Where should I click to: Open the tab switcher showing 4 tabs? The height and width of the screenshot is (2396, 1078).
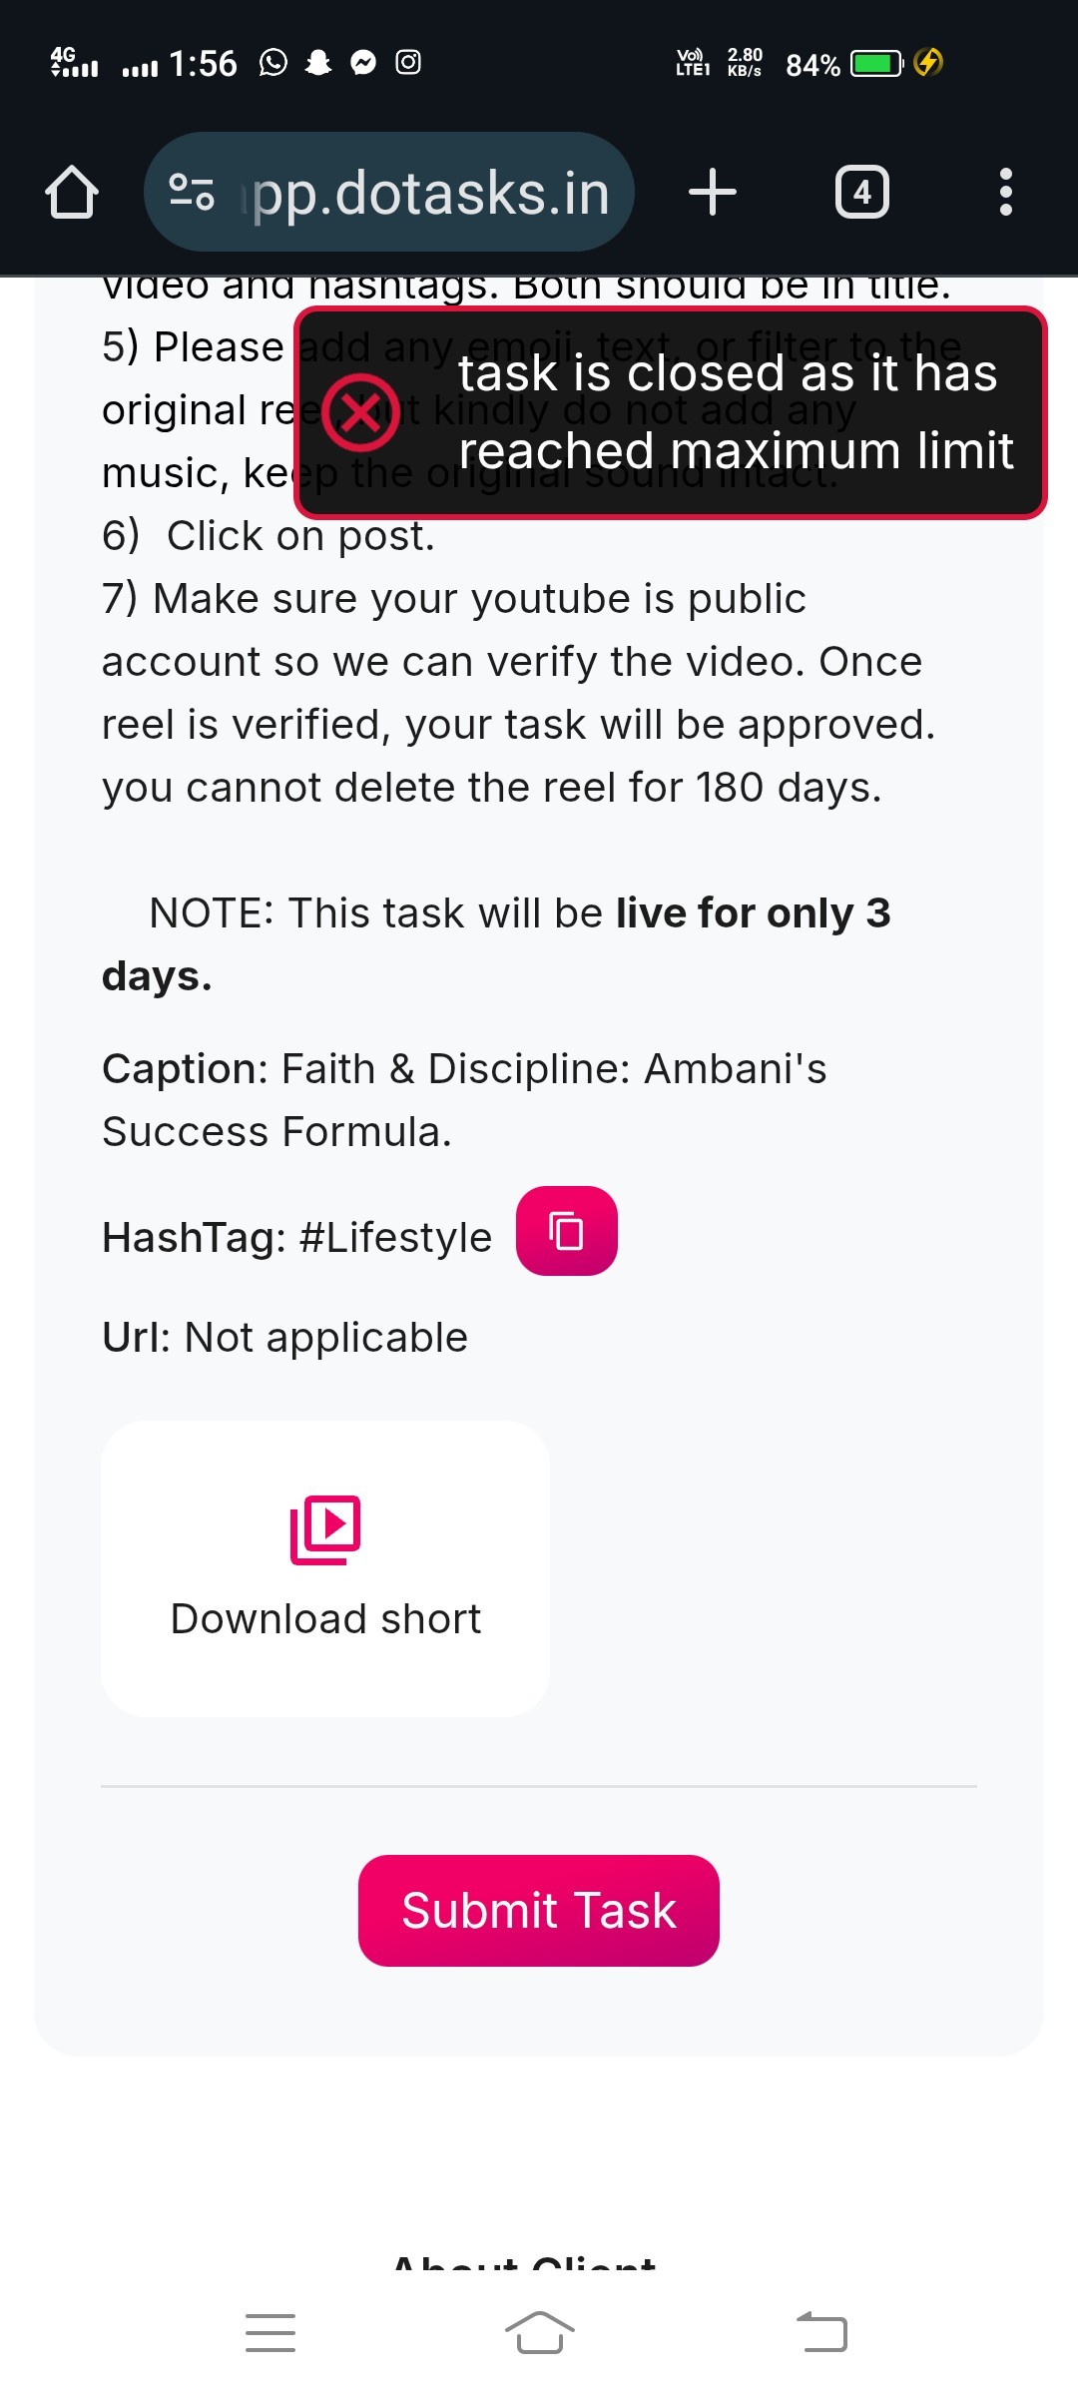(861, 192)
